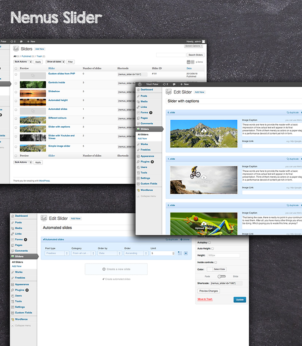
Task: Tick the checkbox for the Simple image slider row
Action: tap(16, 147)
